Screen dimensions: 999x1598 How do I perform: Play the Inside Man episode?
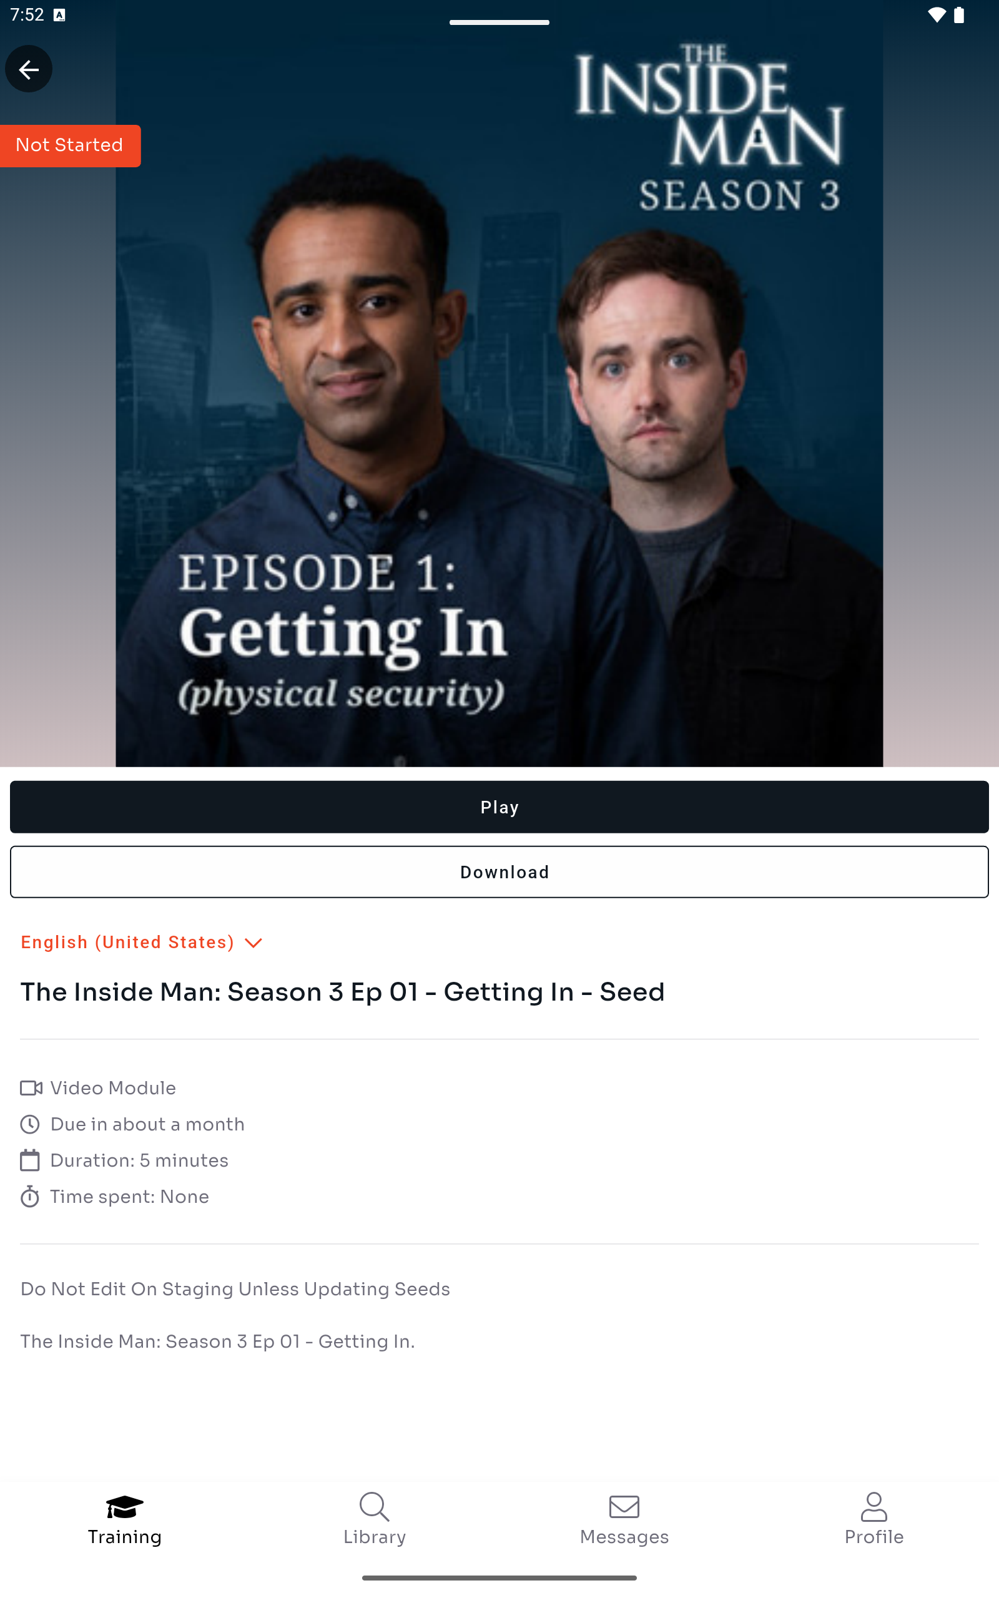[x=499, y=807]
